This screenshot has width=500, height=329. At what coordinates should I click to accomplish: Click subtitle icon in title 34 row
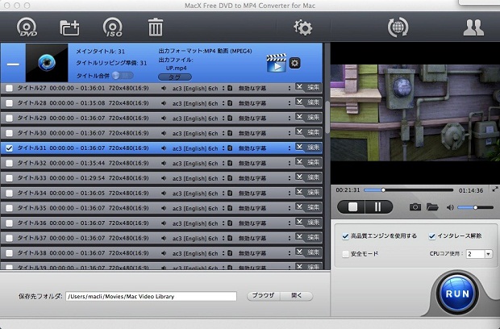pyautogui.click(x=230, y=194)
